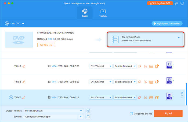Edit Title 8 with effects wand icon
Image resolution: width=188 pixels, height=122 pixels.
(x=139, y=82)
